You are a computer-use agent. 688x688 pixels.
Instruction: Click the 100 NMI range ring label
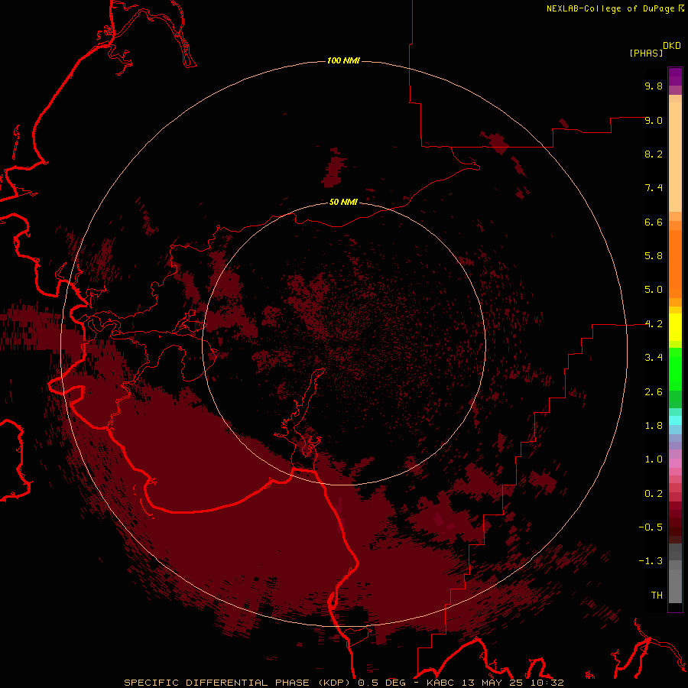click(343, 60)
